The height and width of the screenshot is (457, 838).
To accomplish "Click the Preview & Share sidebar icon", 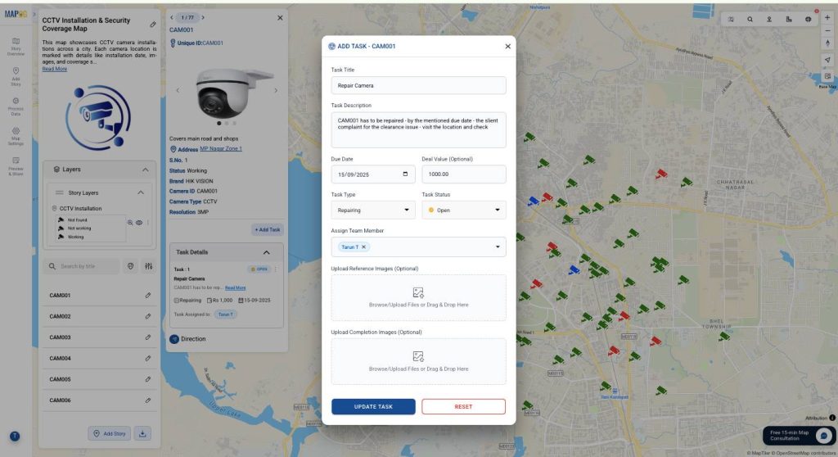I will (16, 165).
